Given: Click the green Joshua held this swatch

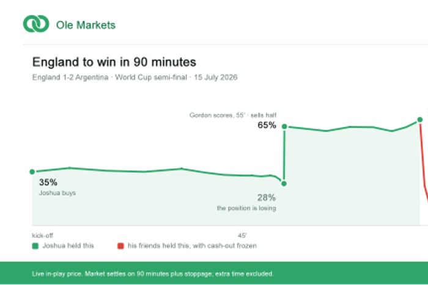Looking at the screenshot, I should (35, 246).
